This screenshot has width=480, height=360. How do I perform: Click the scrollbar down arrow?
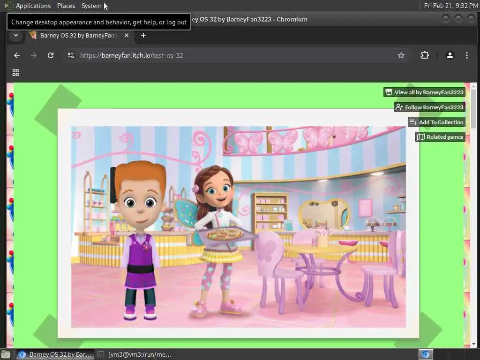tap(474, 344)
